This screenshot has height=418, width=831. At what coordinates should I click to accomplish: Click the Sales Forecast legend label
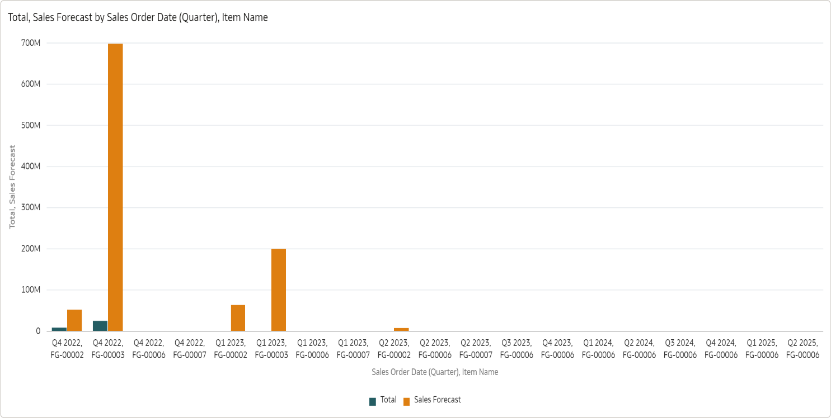click(438, 400)
